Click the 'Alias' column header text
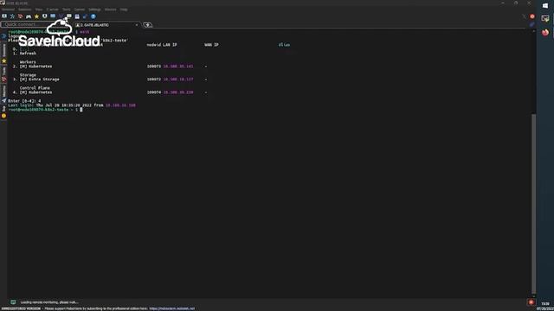 (x=284, y=45)
